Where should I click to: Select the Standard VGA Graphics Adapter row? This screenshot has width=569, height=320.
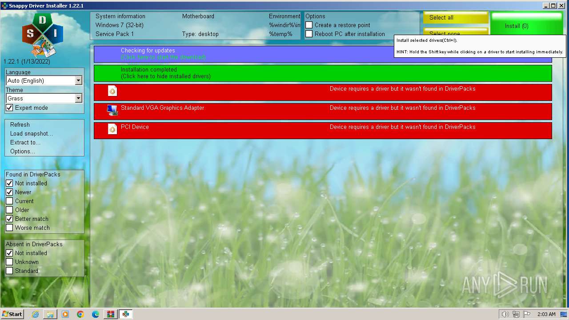click(x=323, y=111)
